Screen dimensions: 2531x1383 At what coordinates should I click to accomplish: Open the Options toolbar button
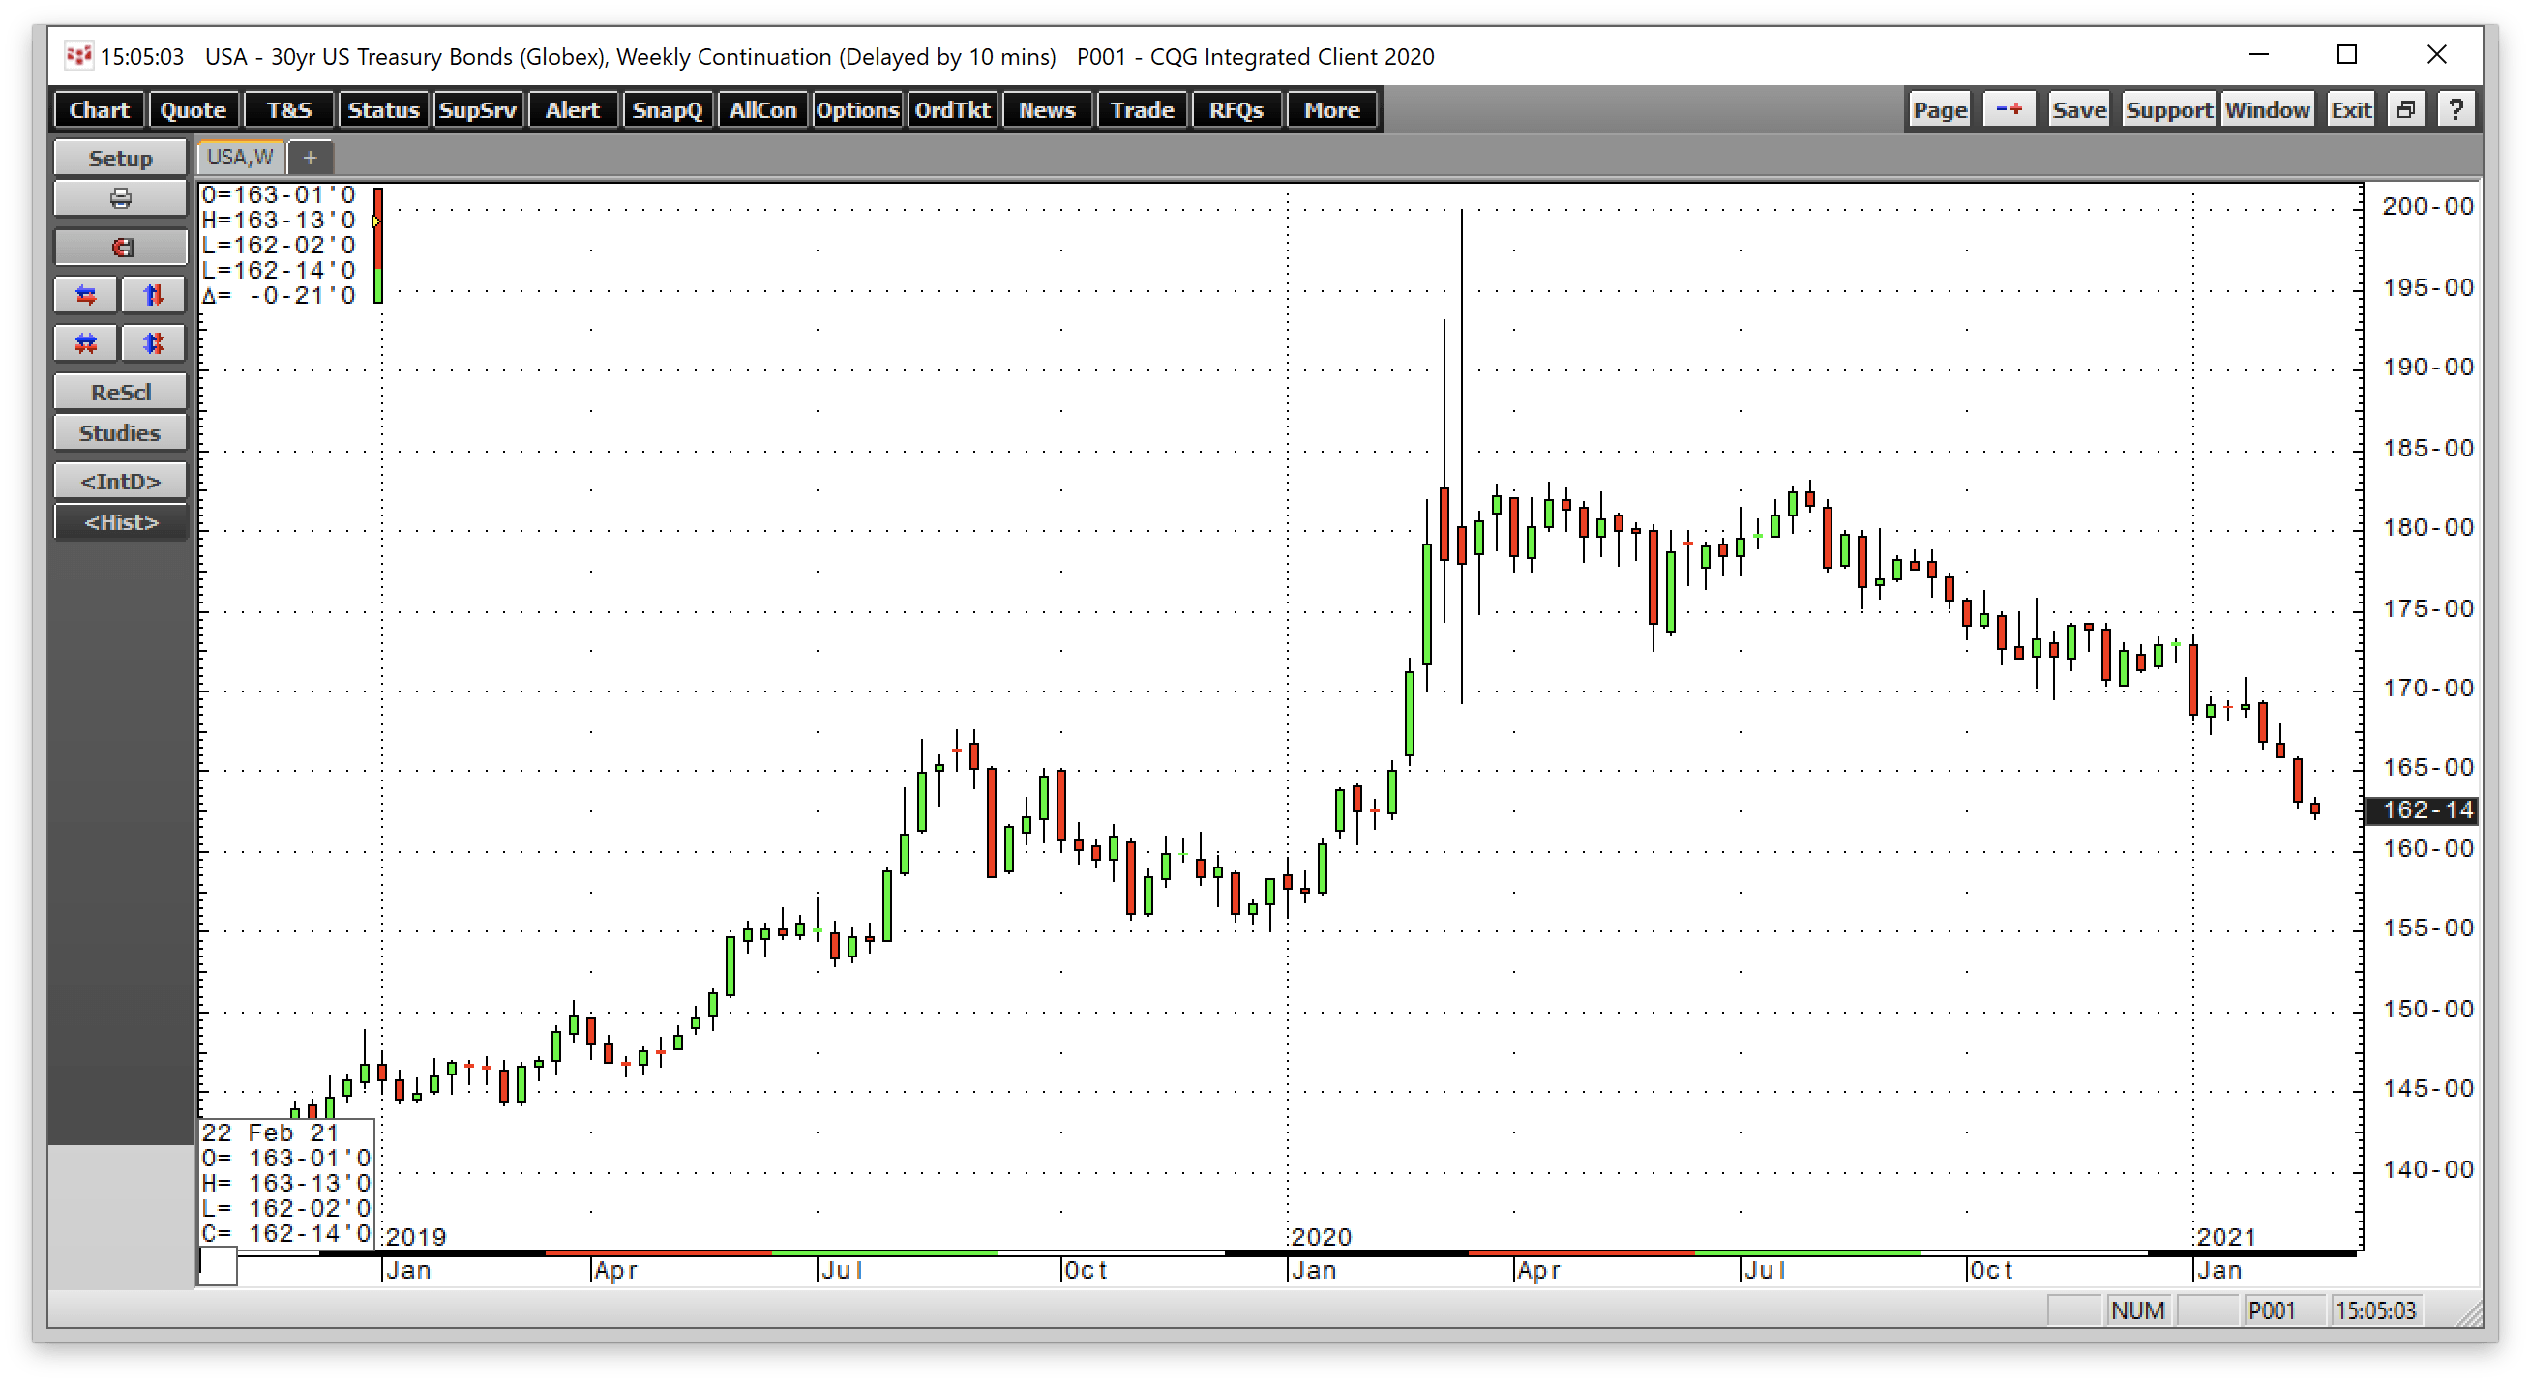point(857,110)
